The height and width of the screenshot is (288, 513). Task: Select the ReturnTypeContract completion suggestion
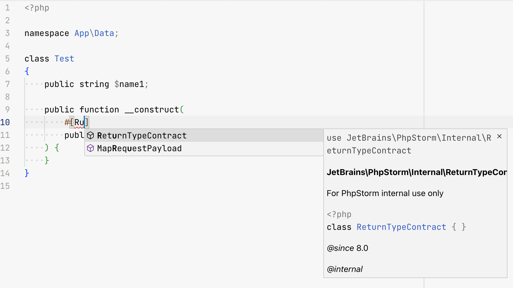pos(141,135)
